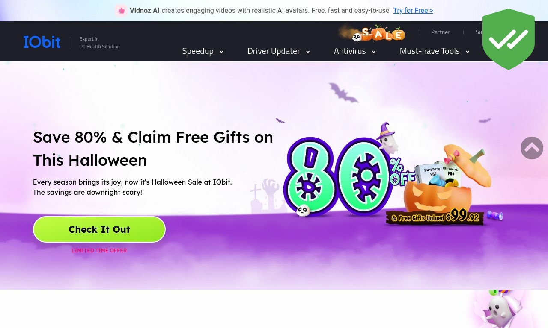Expand the chevron next to Must-have Tools
Screen dimensions: 548x328
point(468,52)
